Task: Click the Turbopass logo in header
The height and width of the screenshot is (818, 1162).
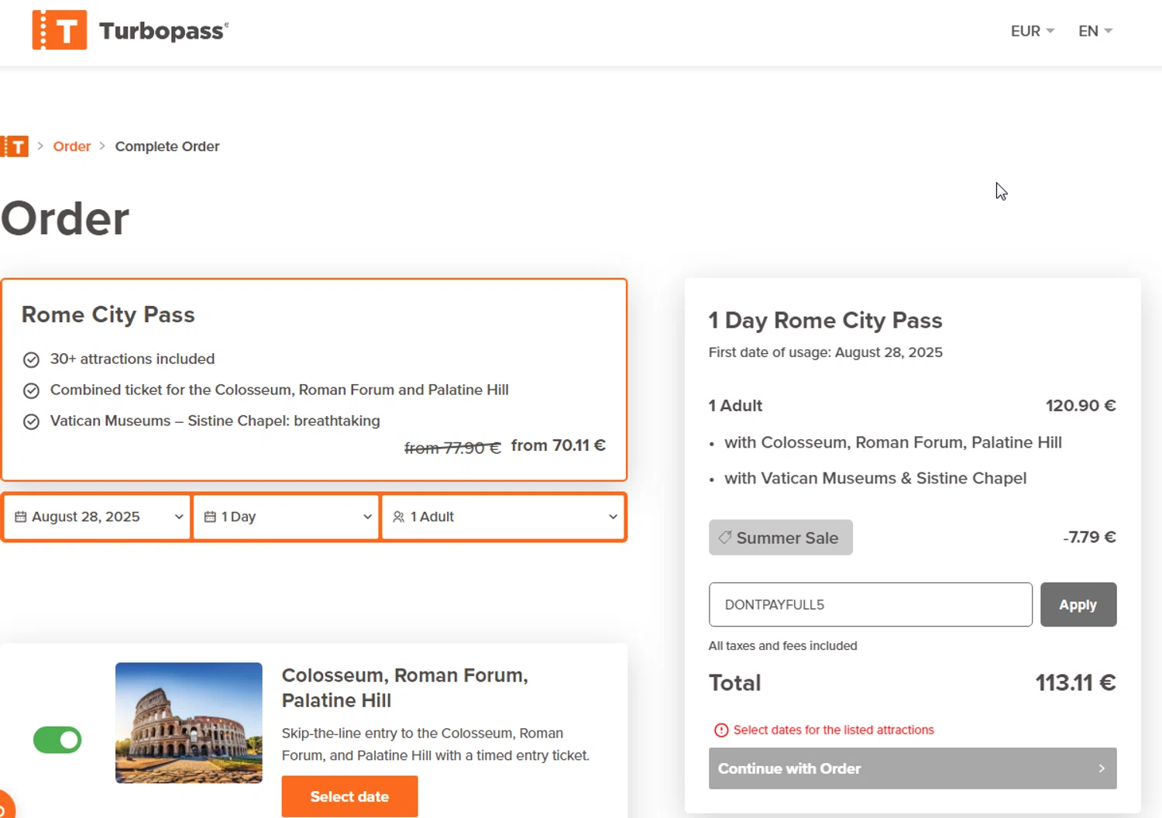Action: click(130, 30)
